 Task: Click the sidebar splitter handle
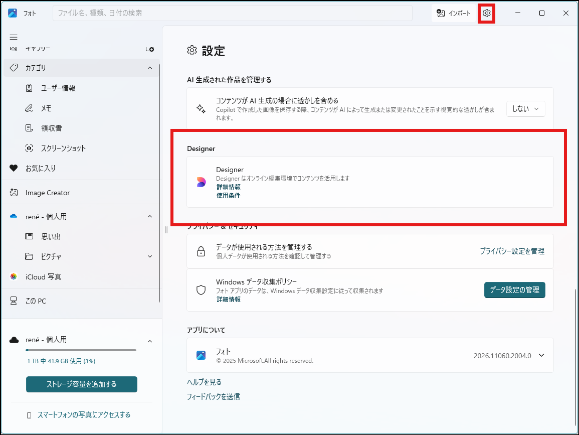pos(166,230)
